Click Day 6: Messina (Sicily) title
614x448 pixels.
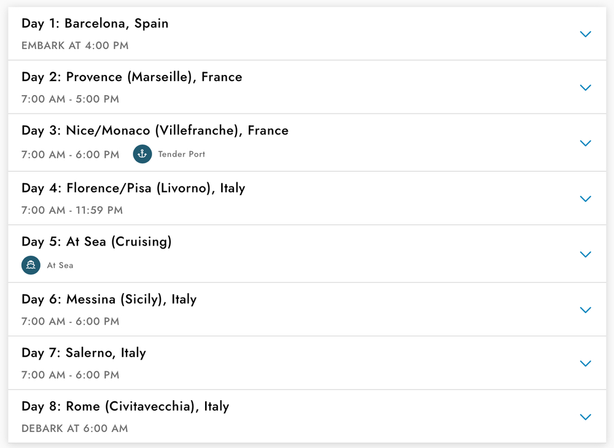(x=109, y=299)
